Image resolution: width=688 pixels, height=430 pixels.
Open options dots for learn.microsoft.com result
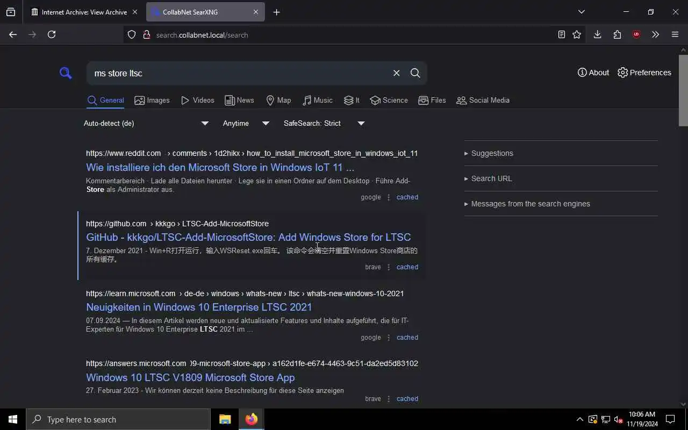389,338
